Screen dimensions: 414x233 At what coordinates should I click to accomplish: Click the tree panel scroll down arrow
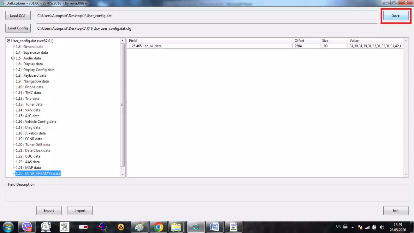122,174
